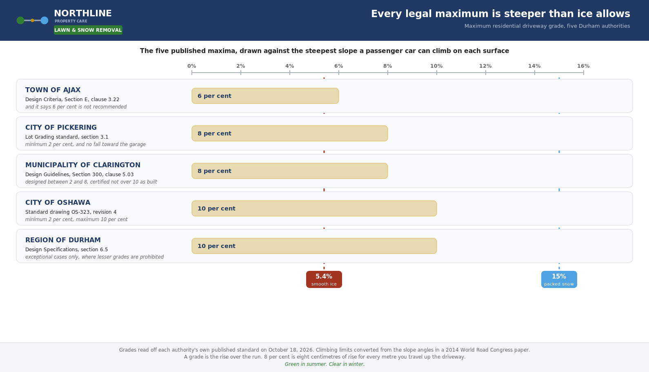Click the LAWN & SNOW REMOVAL badge

click(x=88, y=30)
